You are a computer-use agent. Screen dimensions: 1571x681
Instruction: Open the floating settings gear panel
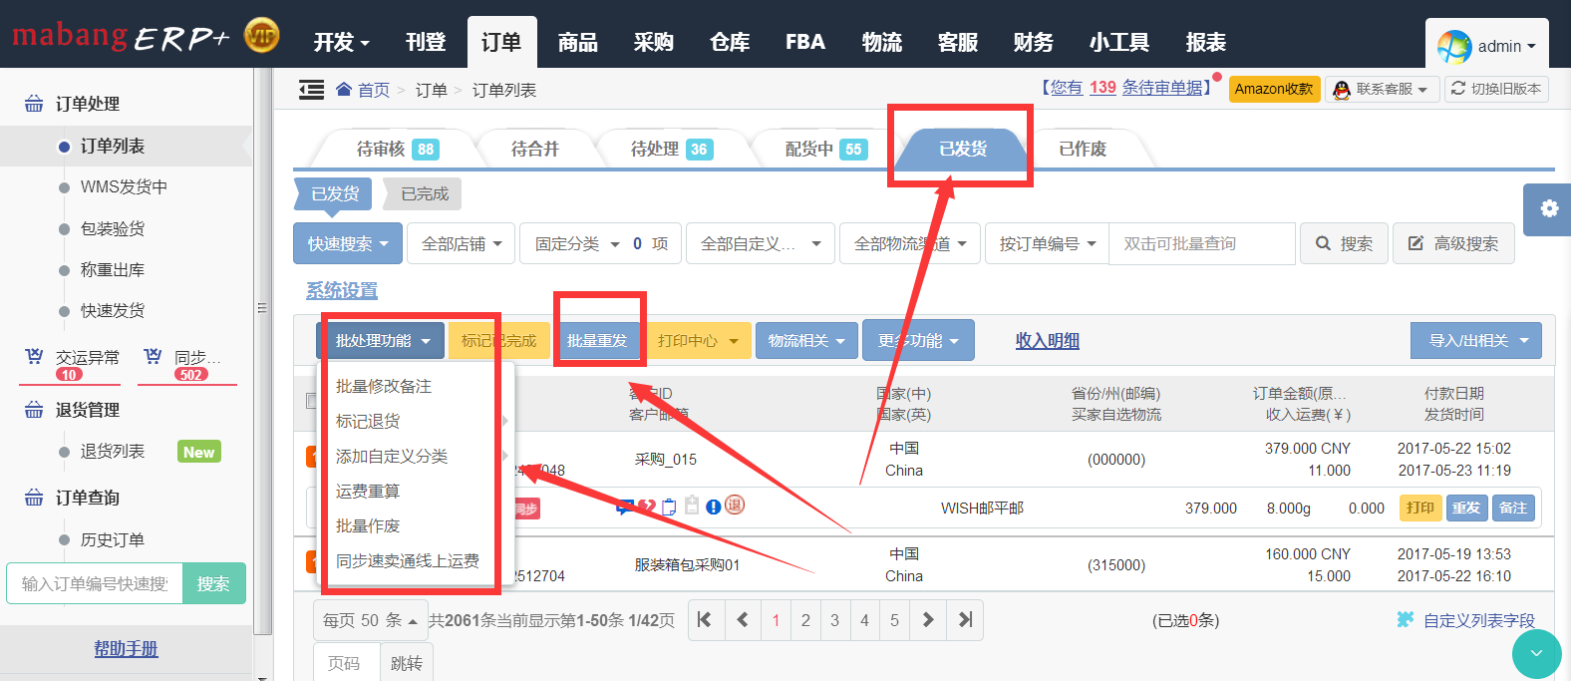click(x=1548, y=209)
